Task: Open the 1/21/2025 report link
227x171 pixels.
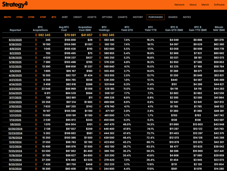Action: (x=15, y=115)
